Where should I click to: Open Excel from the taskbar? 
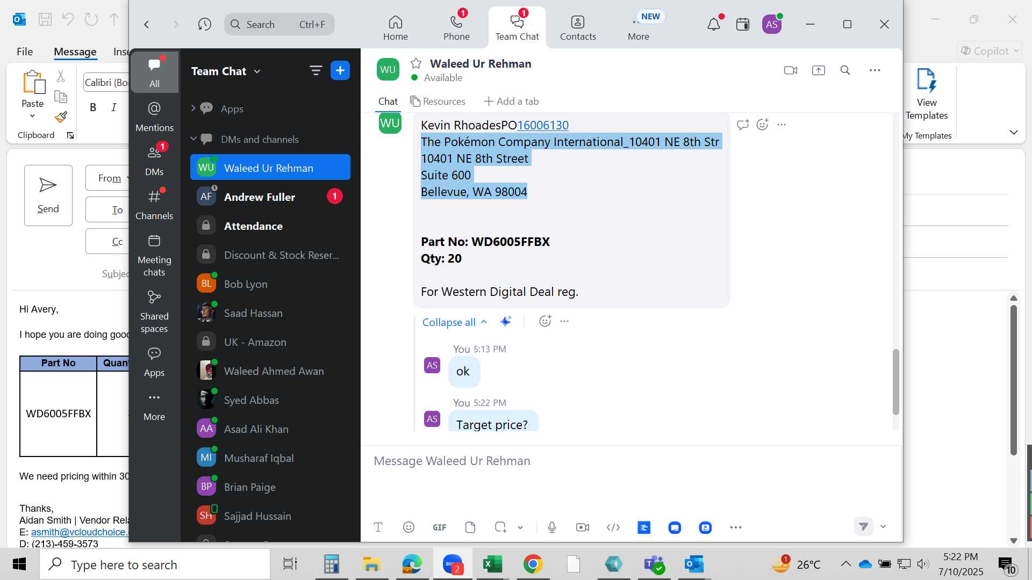pos(492,564)
